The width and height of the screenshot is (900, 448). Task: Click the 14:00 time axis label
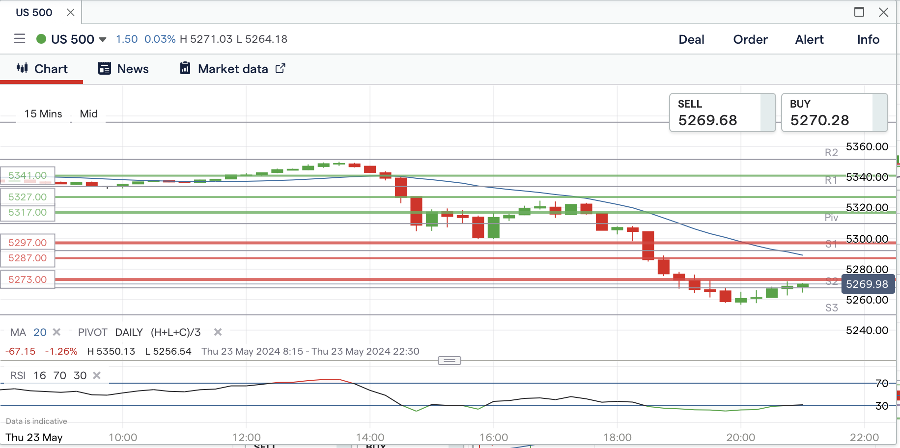[370, 437]
